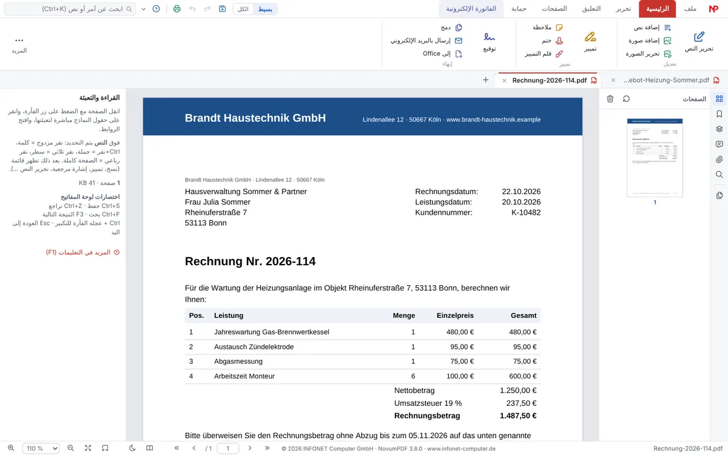Click إضافة صورة add image tool
Screen dimensions: 728x455
click(649, 41)
